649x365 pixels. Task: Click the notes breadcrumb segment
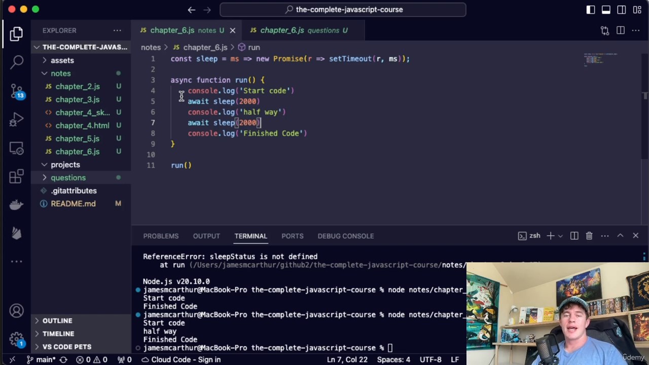pyautogui.click(x=151, y=47)
